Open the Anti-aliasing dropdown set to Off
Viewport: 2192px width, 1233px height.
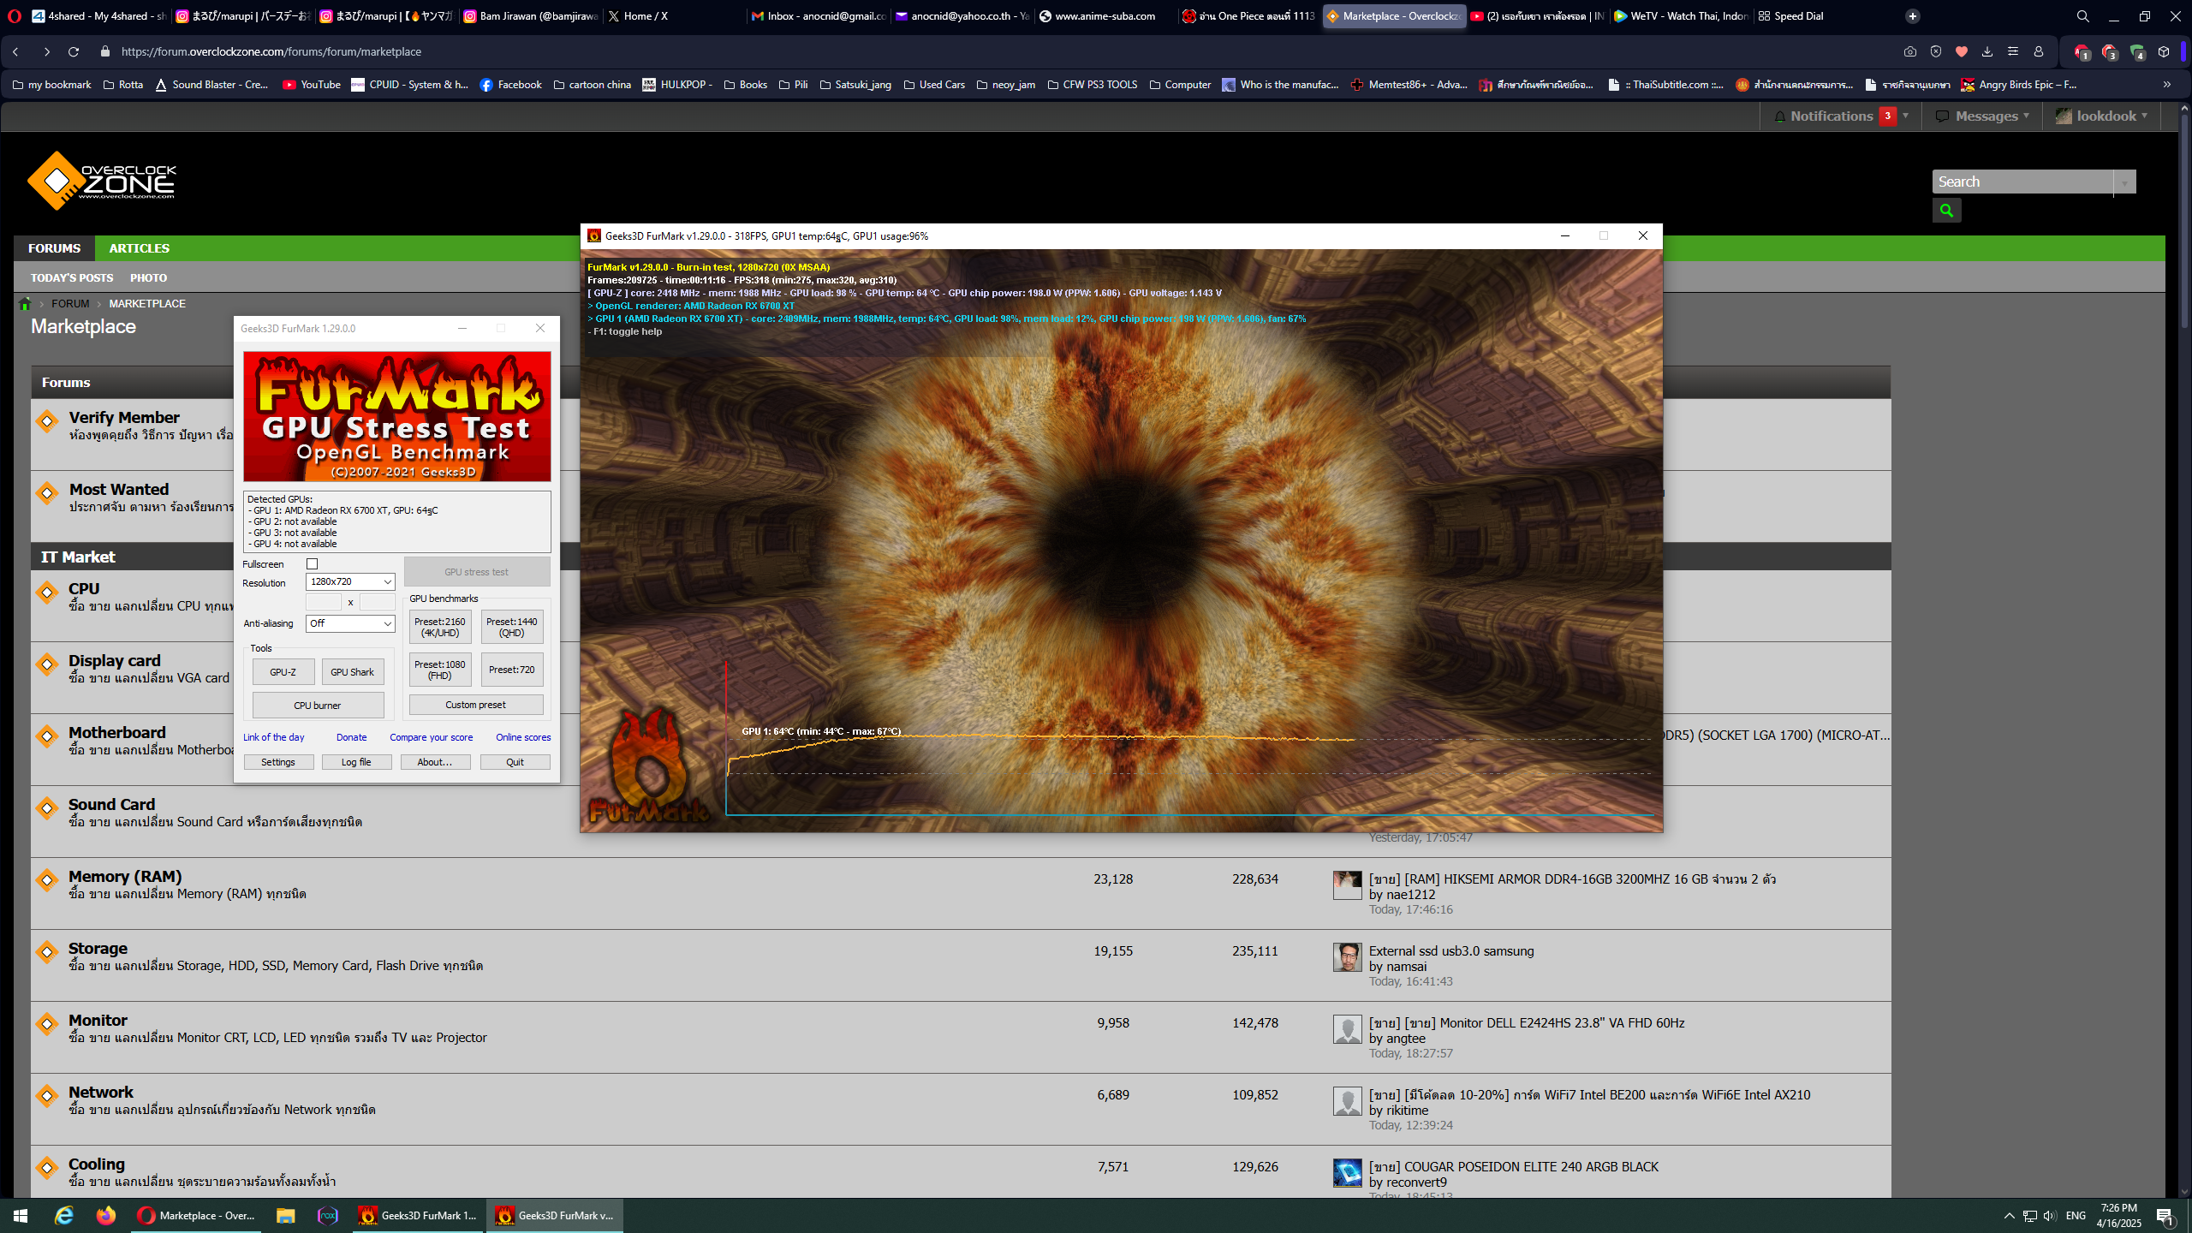[350, 623]
